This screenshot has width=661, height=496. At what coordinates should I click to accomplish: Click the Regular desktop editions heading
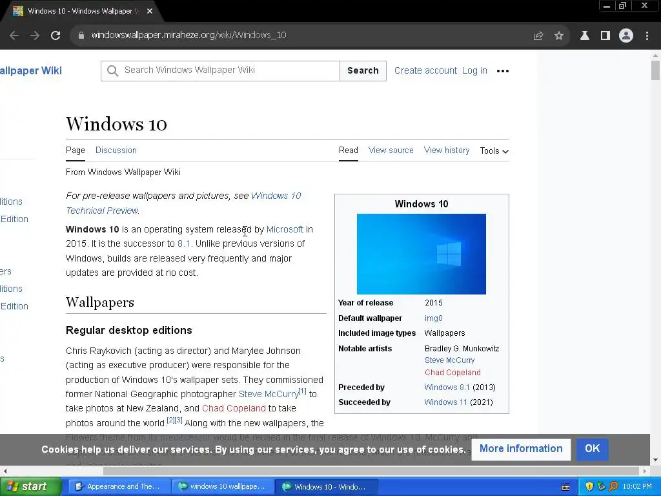click(x=129, y=330)
